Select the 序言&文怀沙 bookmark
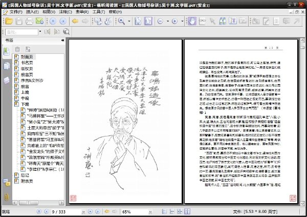The height and width of the screenshot is (217, 307). click(x=32, y=81)
